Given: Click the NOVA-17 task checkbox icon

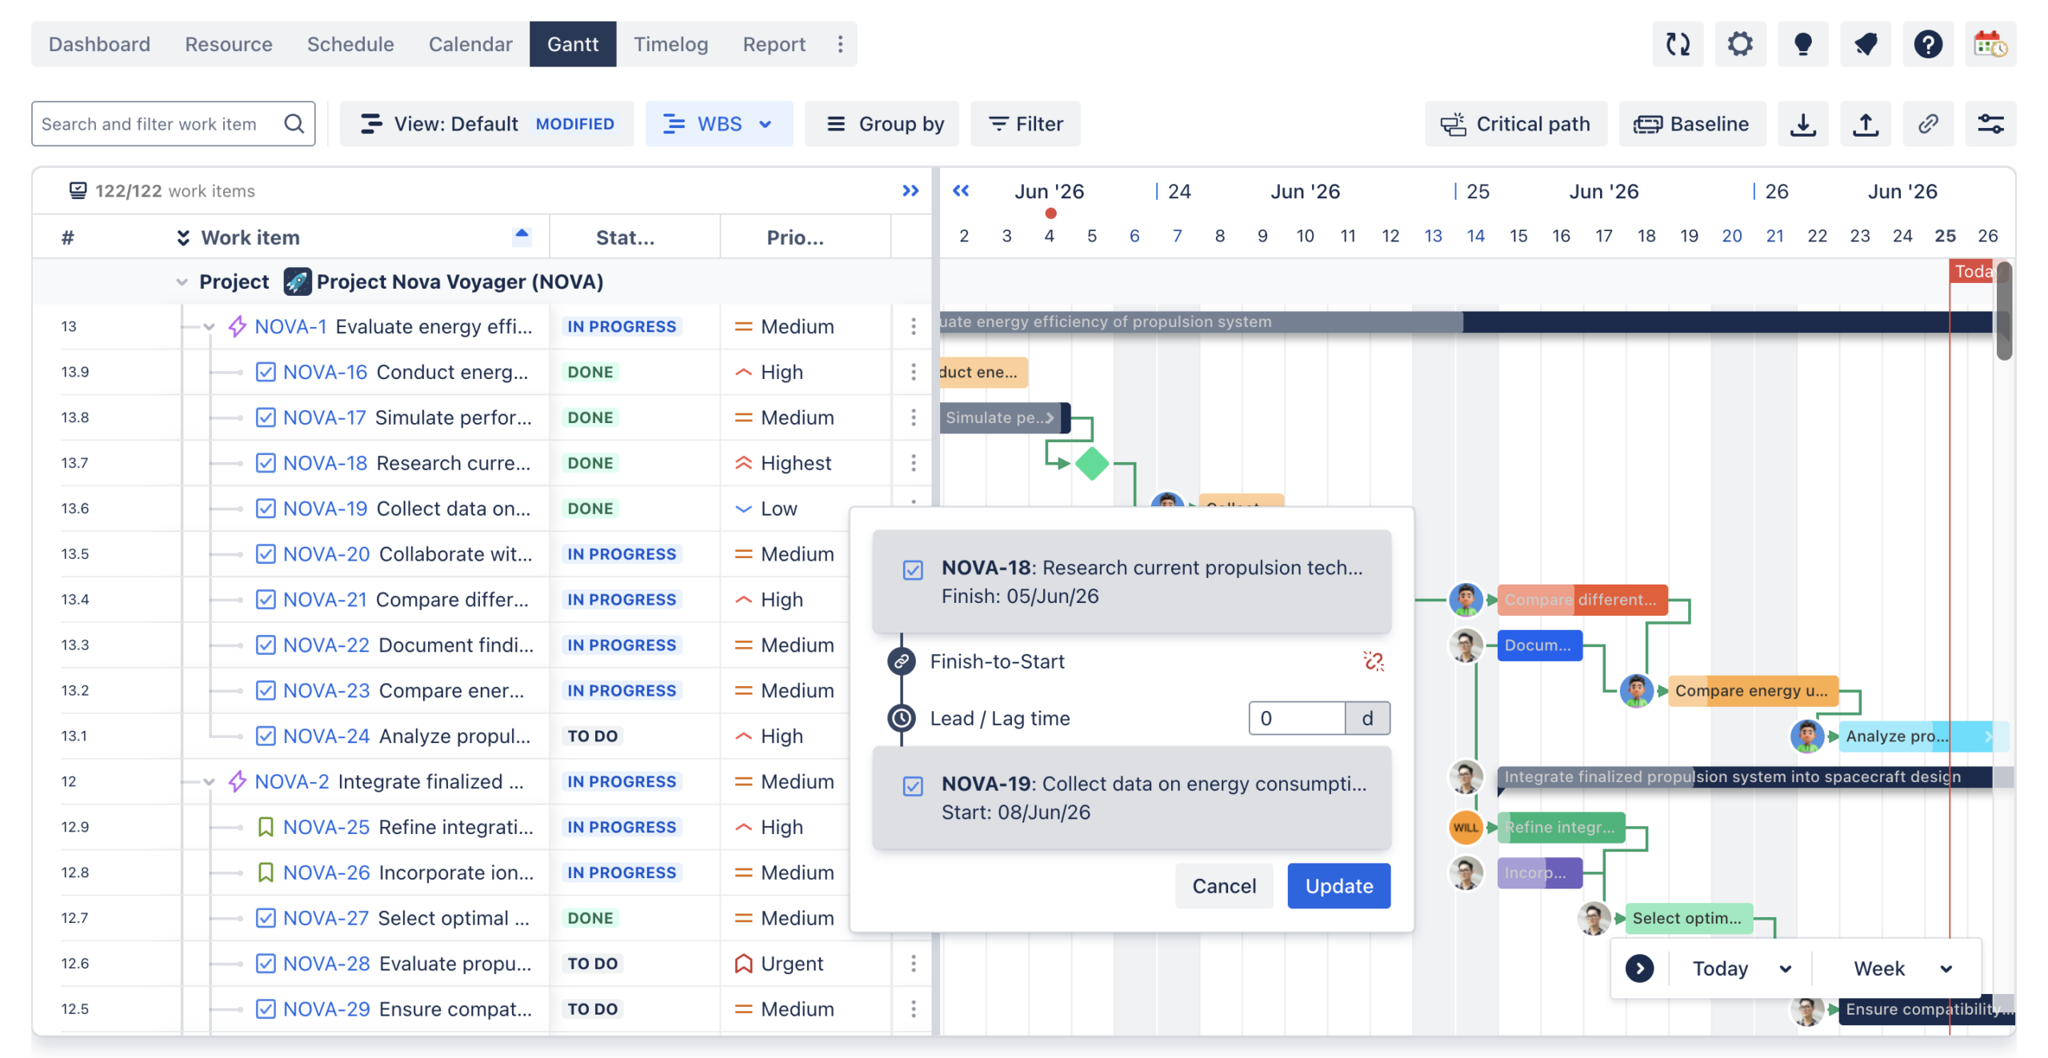Looking at the screenshot, I should (x=266, y=417).
